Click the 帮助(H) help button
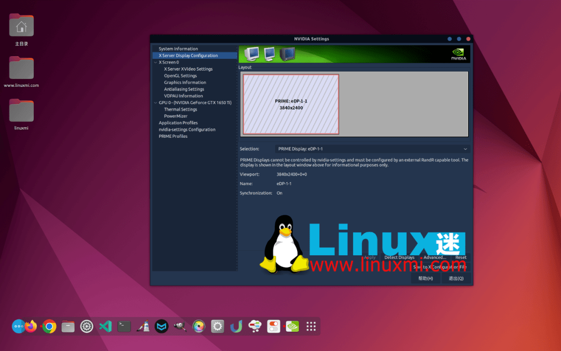This screenshot has height=351, width=561. coord(425,278)
